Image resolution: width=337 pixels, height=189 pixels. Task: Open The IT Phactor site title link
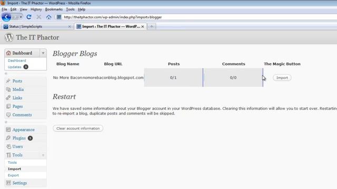click(x=37, y=37)
